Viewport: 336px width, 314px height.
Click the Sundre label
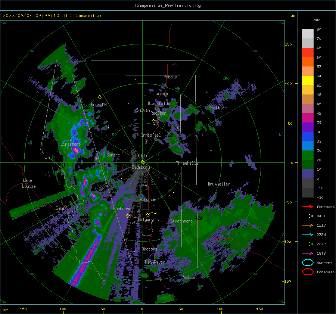click(113, 155)
